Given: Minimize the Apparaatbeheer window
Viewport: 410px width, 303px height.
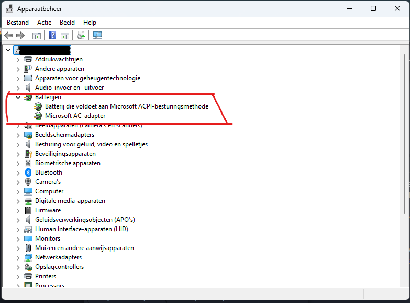Looking at the screenshot, I should 350,8.
